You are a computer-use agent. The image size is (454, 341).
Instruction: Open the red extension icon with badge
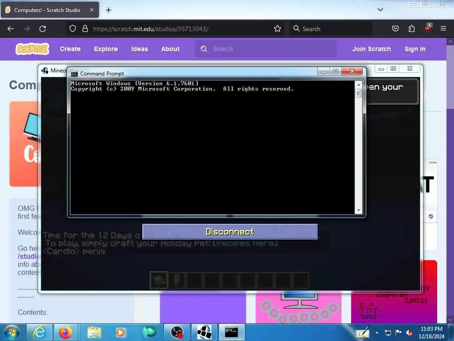(428, 28)
